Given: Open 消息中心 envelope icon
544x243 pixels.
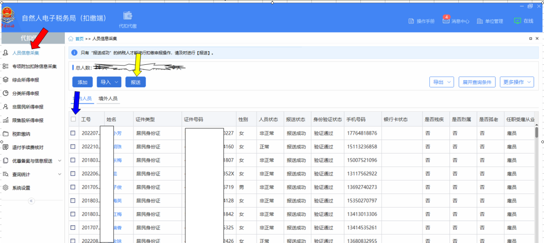Looking at the screenshot, I should click(x=446, y=21).
